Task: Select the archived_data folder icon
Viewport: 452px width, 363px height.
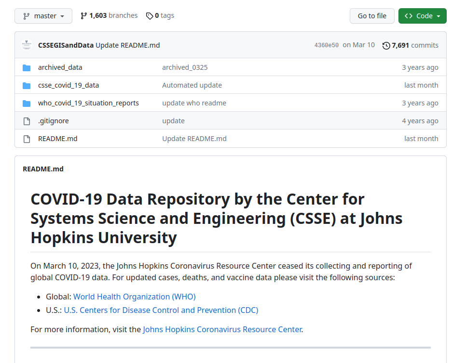Action: coord(27,67)
